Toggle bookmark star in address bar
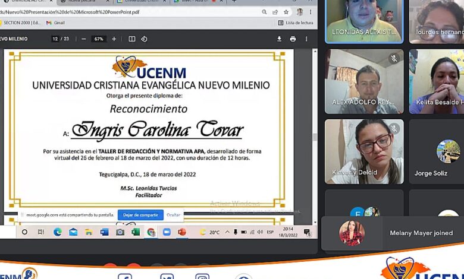Screen dimensions: 464x279 pyautogui.click(x=286, y=12)
